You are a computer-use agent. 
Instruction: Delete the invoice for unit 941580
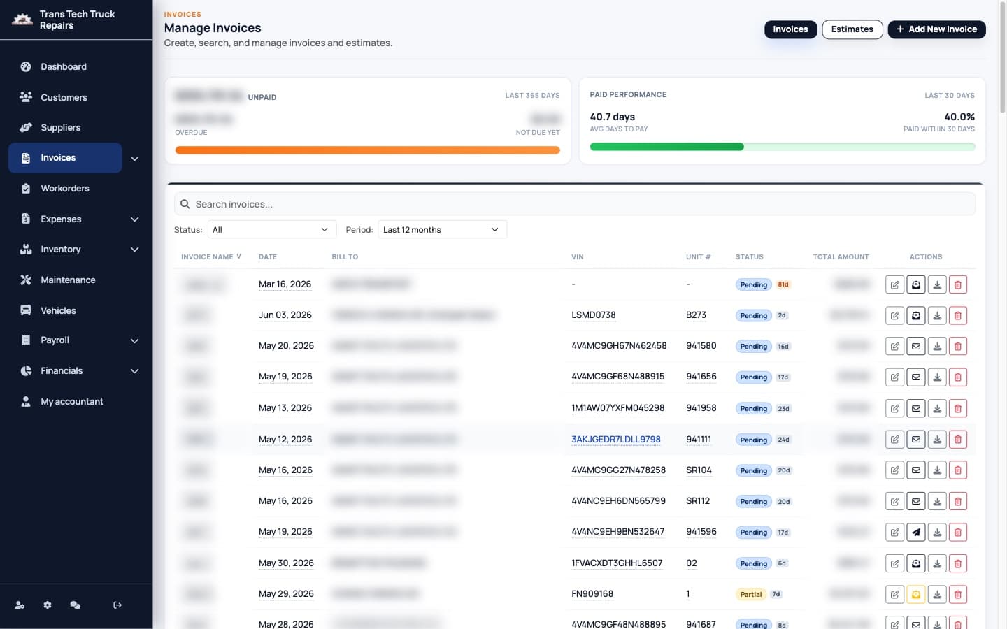point(958,346)
